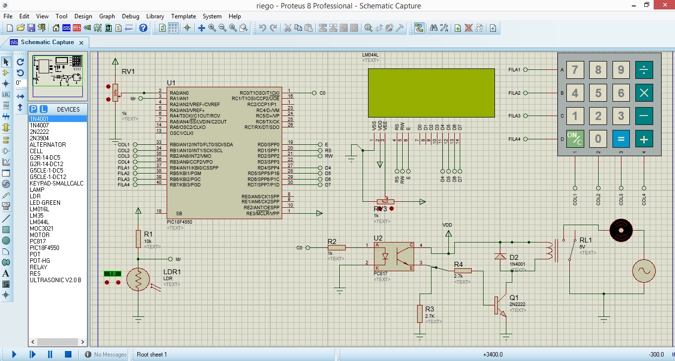This screenshot has width=675, height=361.
Task: Open the Debug menu
Action: [x=130, y=16]
